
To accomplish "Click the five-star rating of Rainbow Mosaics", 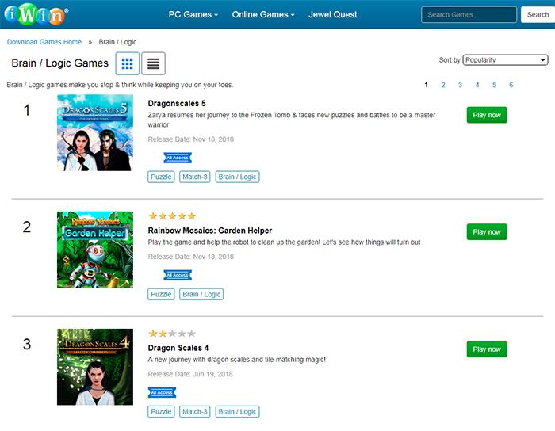I will [x=172, y=216].
